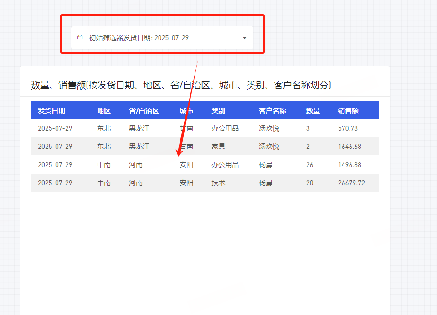437x315 pixels.
Task: Sort by the 数量 column header
Action: [x=313, y=111]
